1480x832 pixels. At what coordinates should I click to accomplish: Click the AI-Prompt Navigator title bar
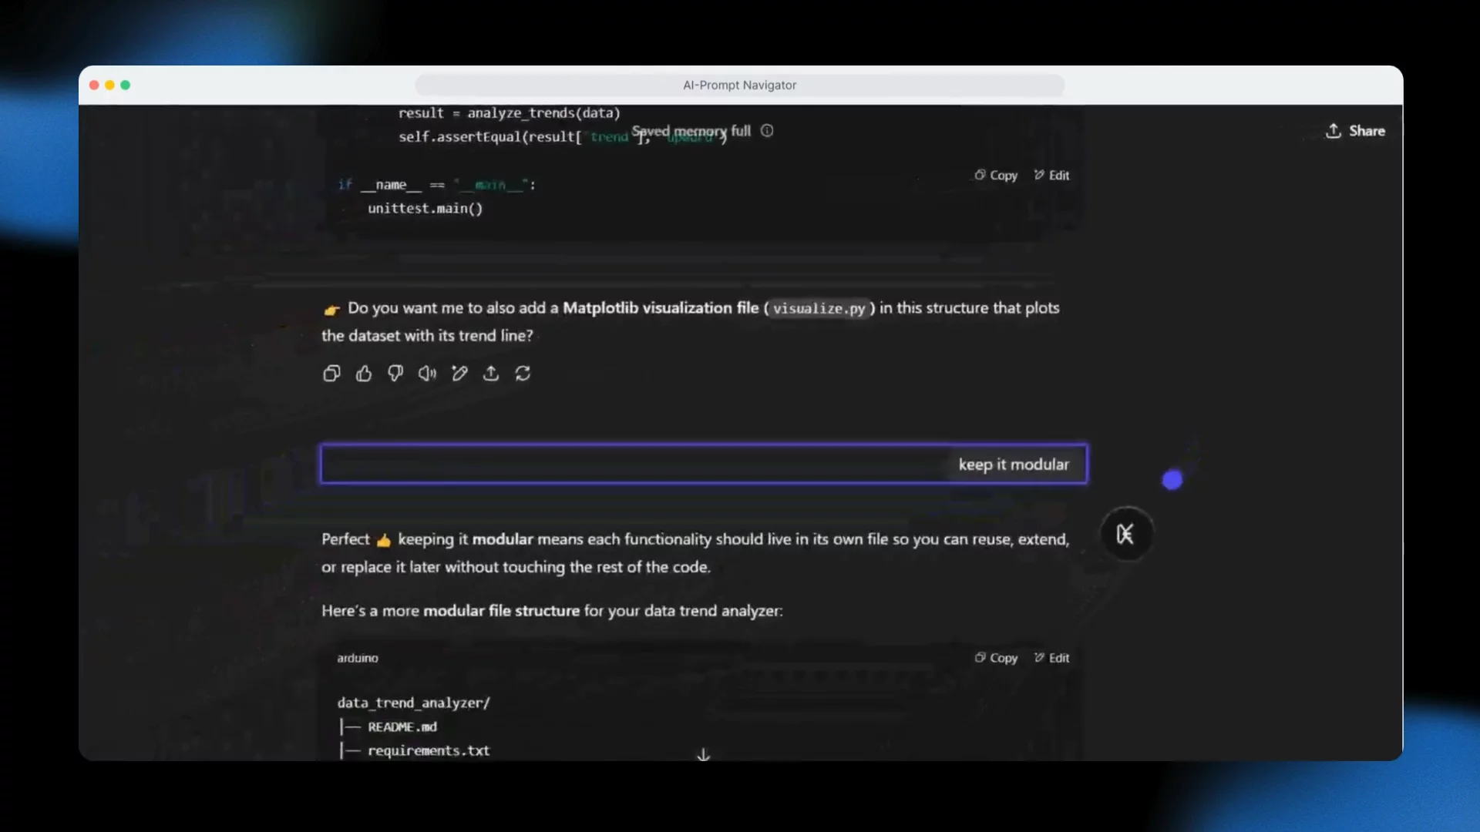pyautogui.click(x=740, y=86)
